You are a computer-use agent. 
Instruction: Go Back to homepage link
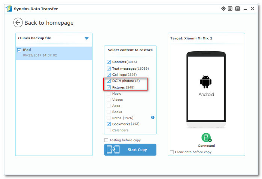click(x=49, y=23)
